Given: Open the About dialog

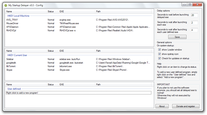Looking at the screenshot, I should [162, 106].
